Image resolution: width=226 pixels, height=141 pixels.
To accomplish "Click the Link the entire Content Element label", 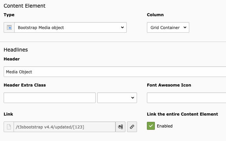I will click(x=182, y=114).
